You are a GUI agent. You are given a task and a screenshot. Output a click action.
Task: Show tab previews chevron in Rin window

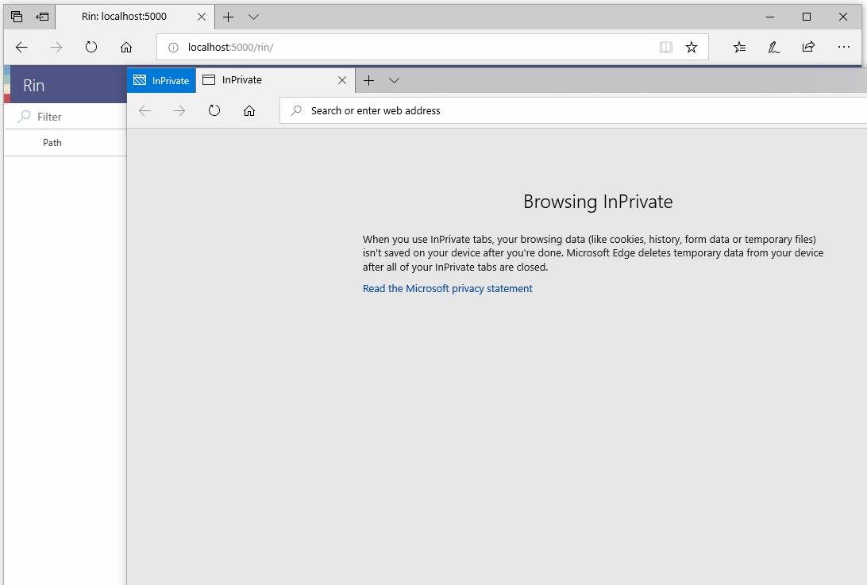pyautogui.click(x=254, y=17)
